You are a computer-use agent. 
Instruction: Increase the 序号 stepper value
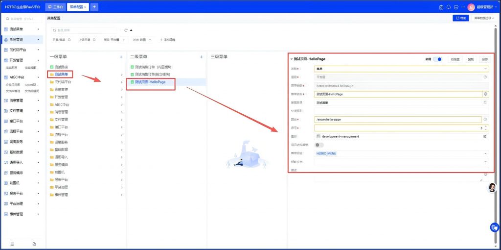[x=485, y=126]
